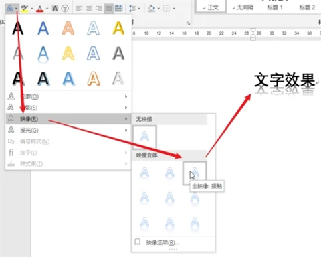Choose the blue A with reflection effect
This screenshot has width=321, height=257.
(43, 54)
